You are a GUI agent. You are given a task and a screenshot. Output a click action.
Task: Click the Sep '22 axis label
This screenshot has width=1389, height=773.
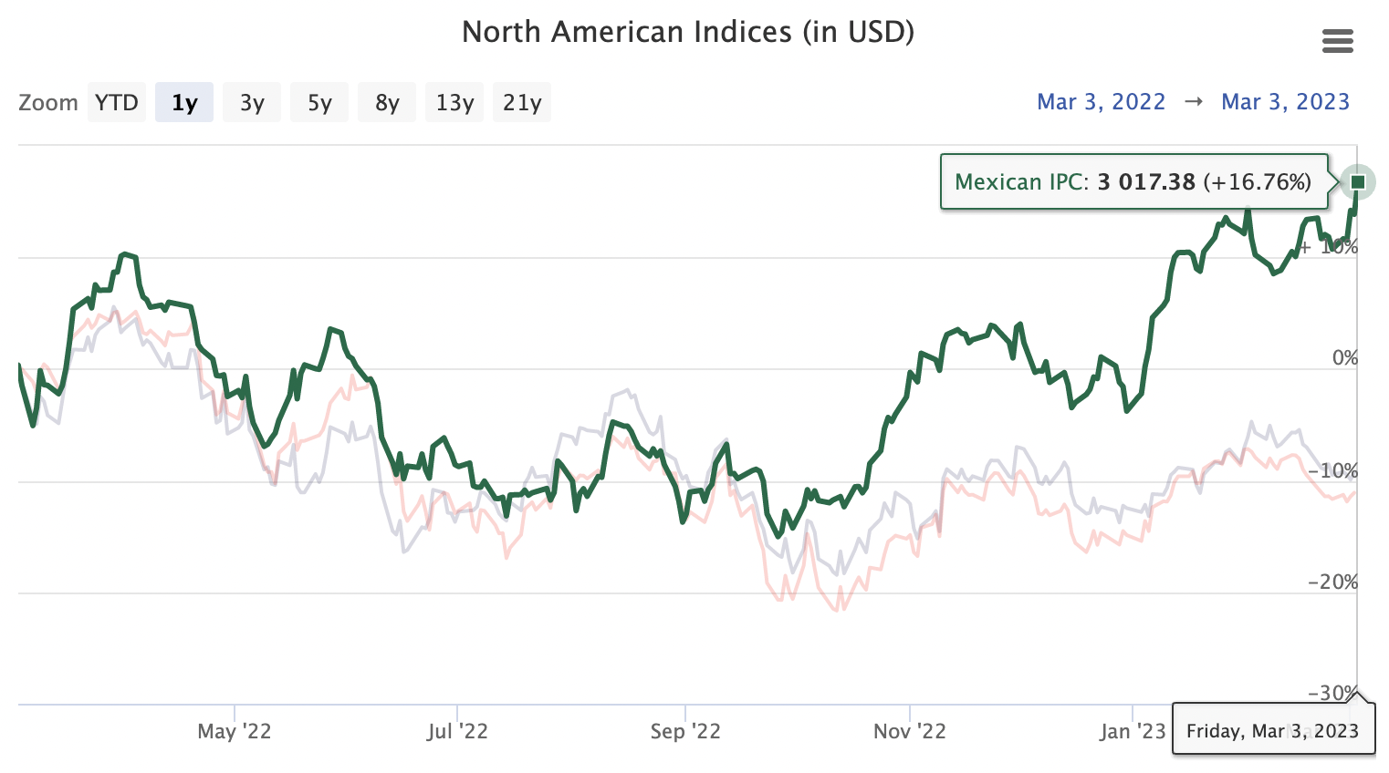pos(685,731)
